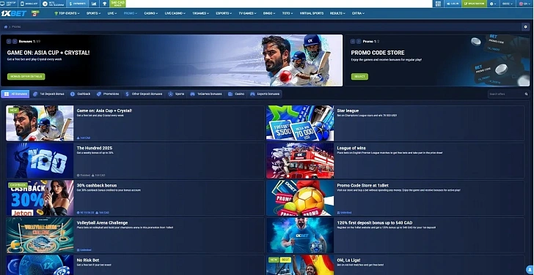Open the Extra menu

click(358, 13)
